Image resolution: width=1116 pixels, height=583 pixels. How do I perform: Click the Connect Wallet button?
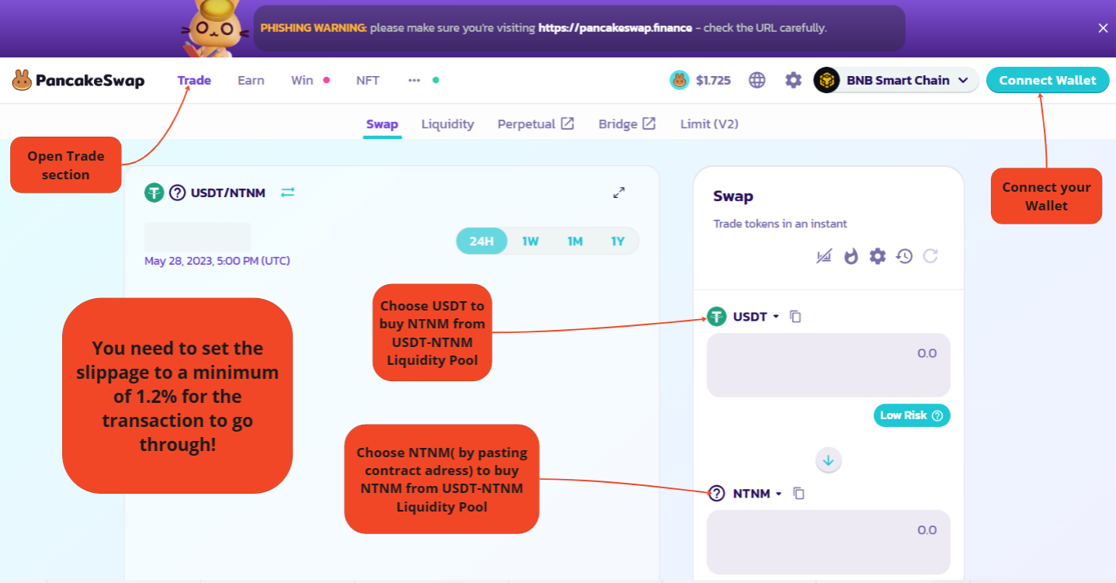[1047, 80]
